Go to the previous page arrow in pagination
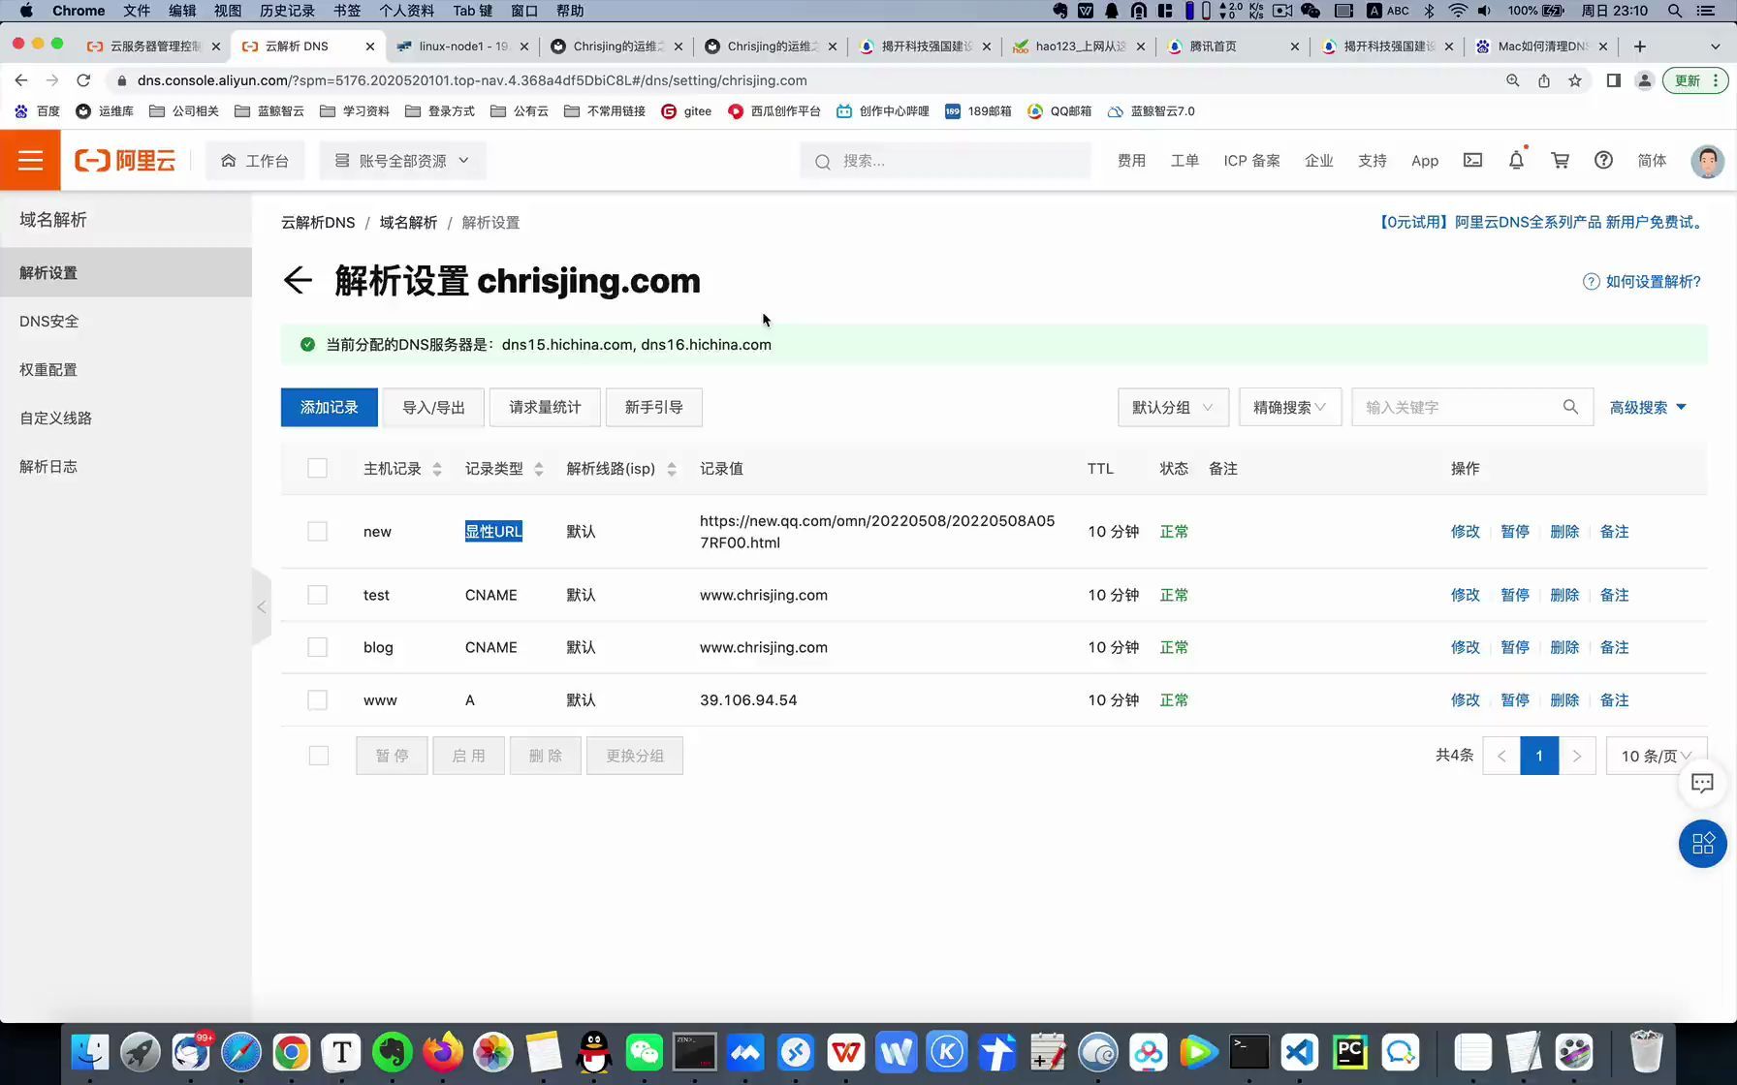Screen dimensions: 1737x1085 [x=1501, y=756]
